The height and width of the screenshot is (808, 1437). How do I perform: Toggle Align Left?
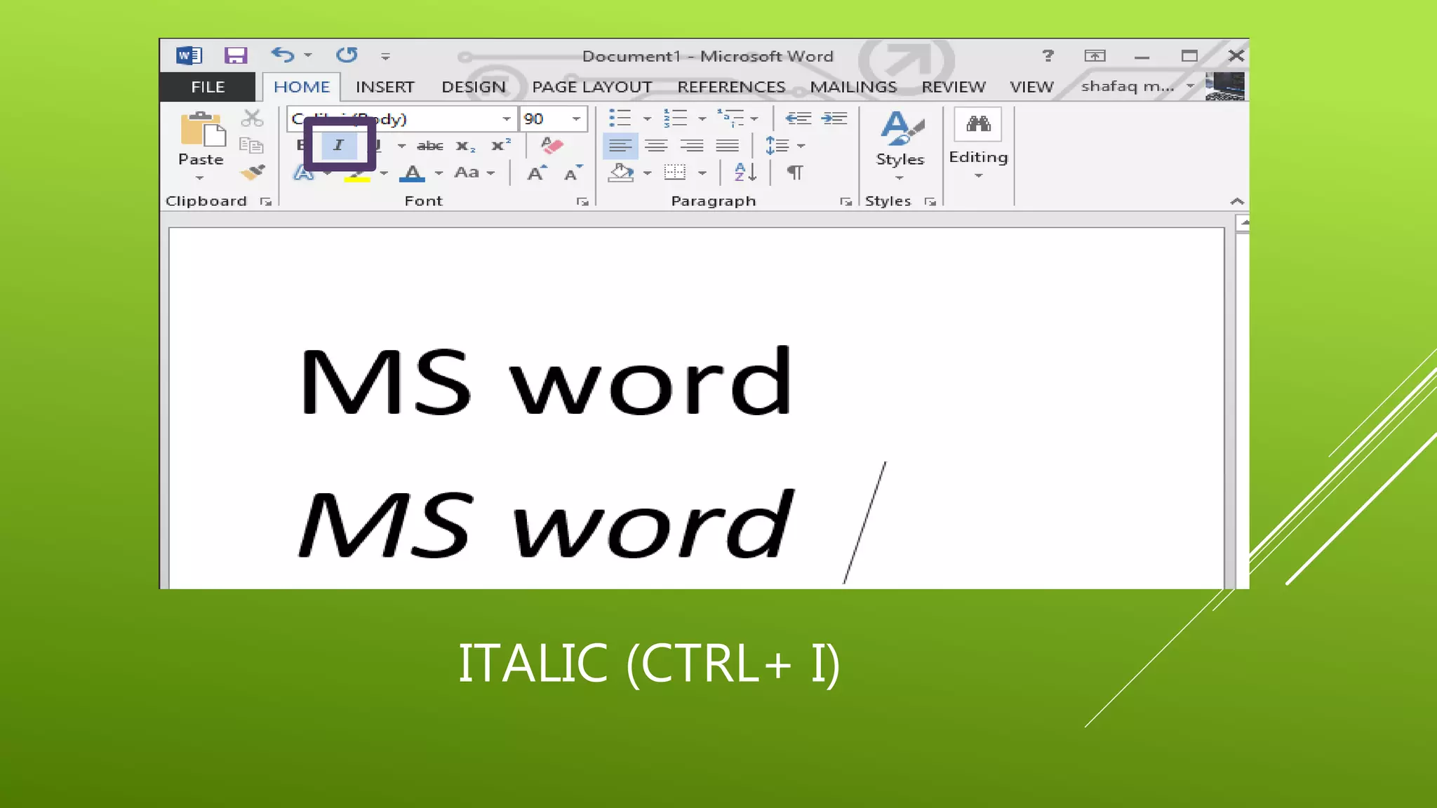click(x=620, y=146)
